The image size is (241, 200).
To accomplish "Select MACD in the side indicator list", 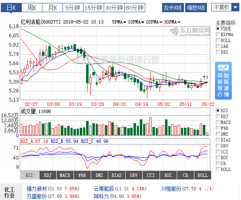I will pos(223,122).
